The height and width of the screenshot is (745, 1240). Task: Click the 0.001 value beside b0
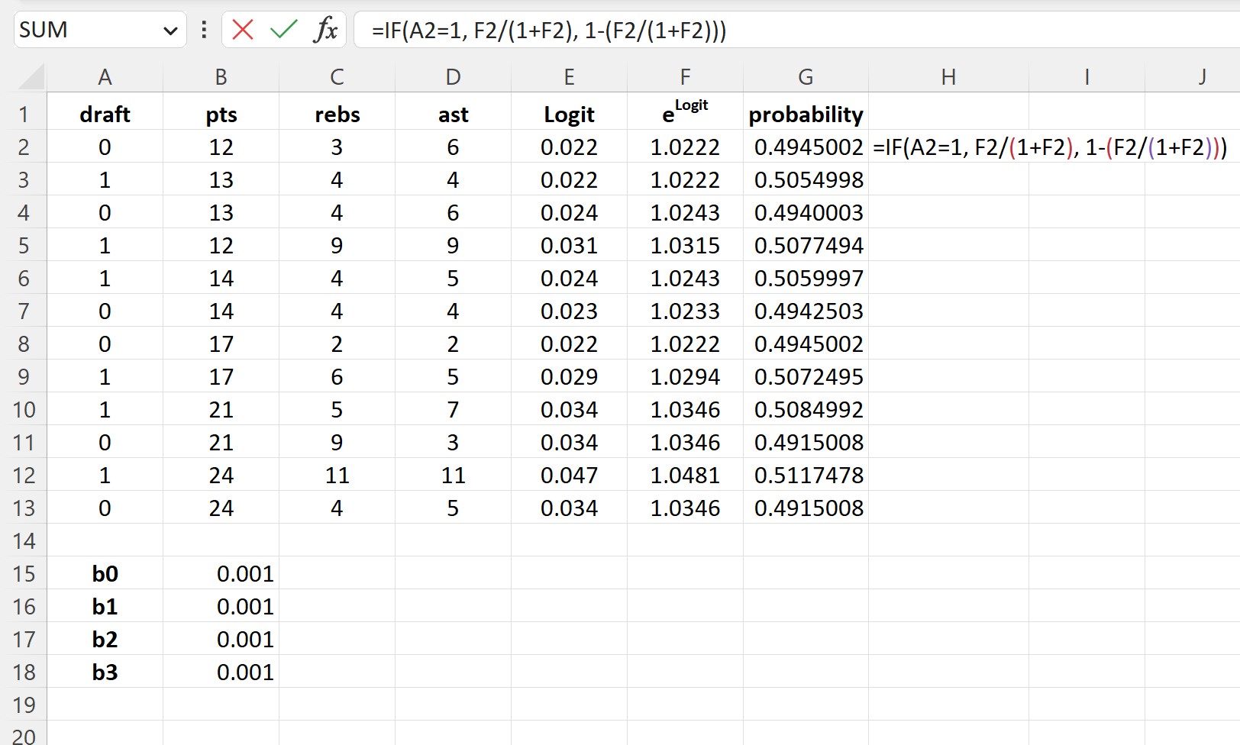(221, 573)
